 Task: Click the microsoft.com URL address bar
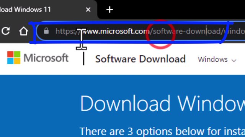(140, 31)
